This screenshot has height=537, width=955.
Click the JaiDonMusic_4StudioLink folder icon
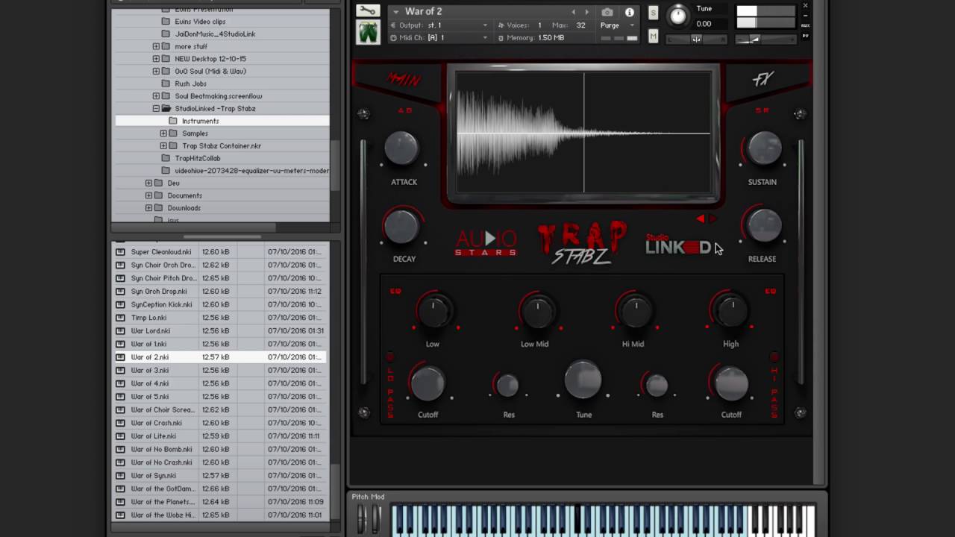(166, 34)
